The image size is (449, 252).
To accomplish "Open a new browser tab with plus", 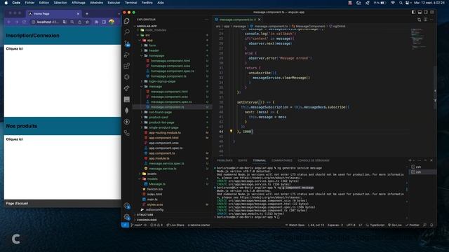I will (x=87, y=14).
